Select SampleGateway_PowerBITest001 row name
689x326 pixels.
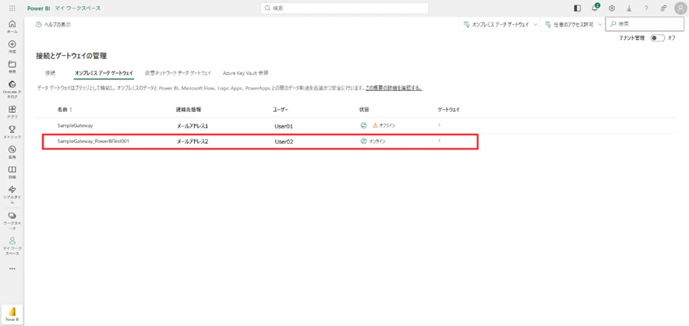click(94, 142)
